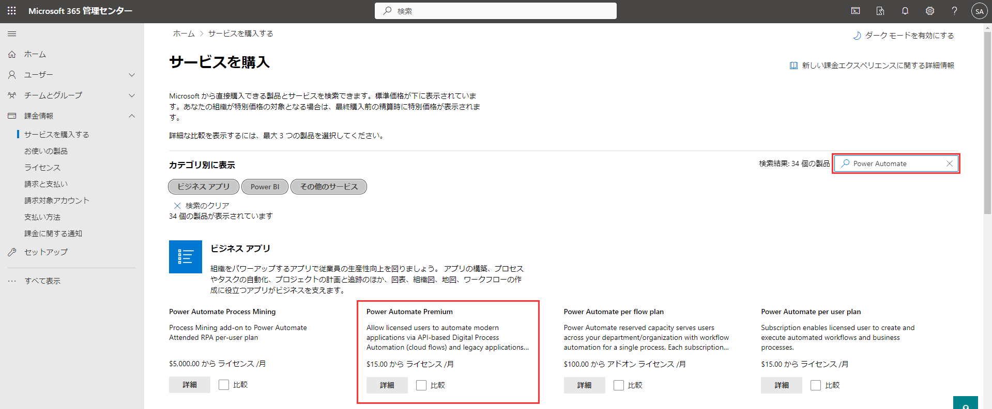The image size is (992, 409).
Task: Collapse the 課金情報 section chevron
Action: [x=132, y=116]
